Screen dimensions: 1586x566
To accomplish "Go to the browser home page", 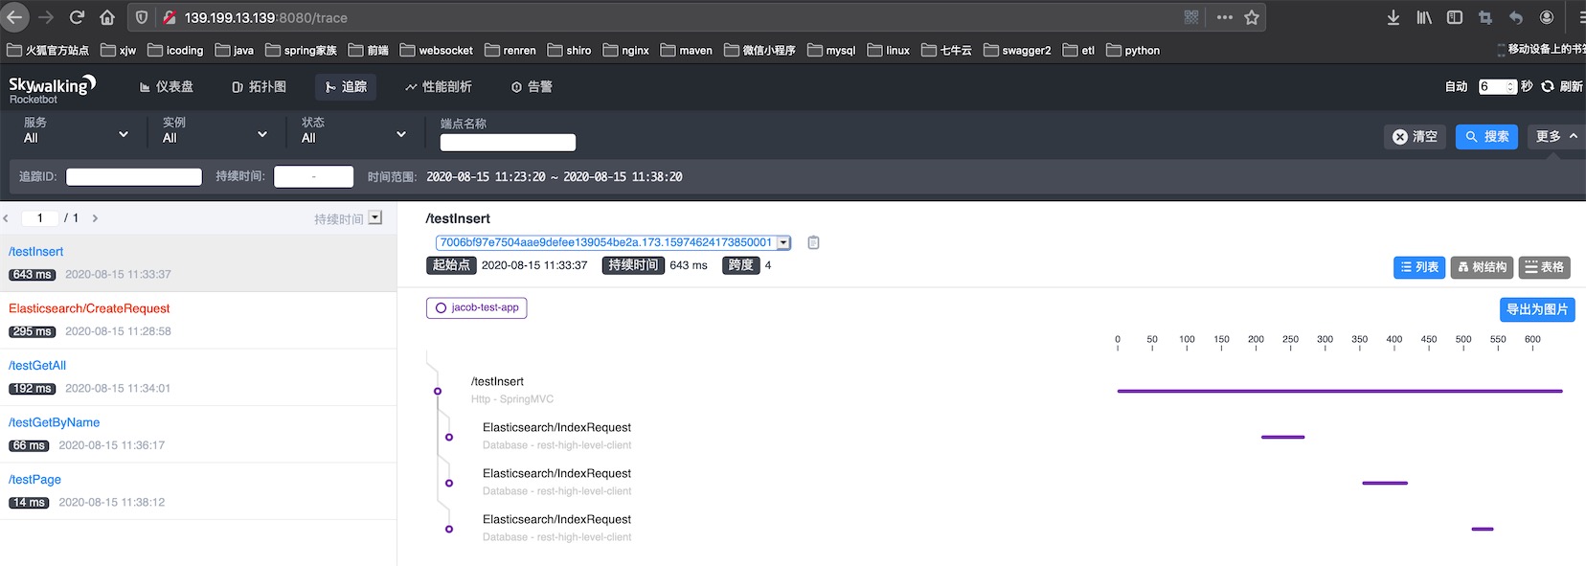I will coord(107,17).
